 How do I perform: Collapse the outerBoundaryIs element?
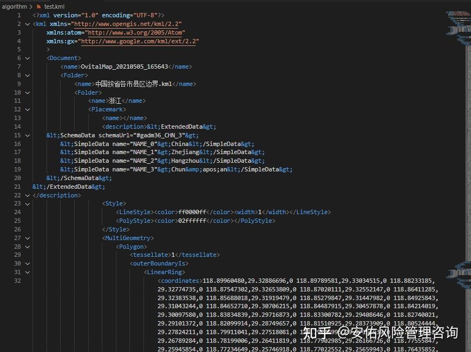pos(28,263)
